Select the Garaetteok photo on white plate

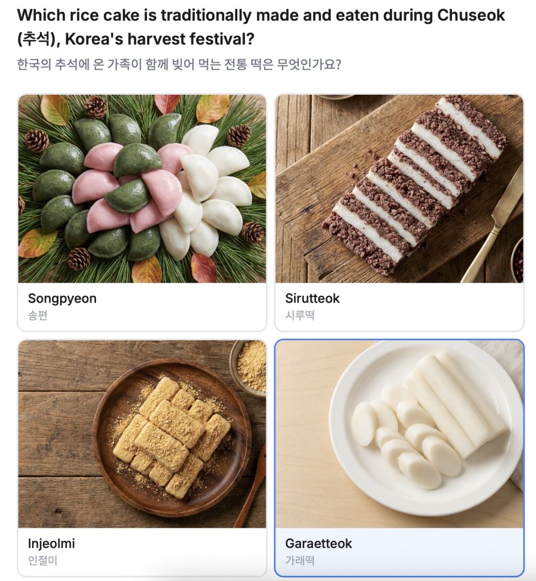(399, 434)
